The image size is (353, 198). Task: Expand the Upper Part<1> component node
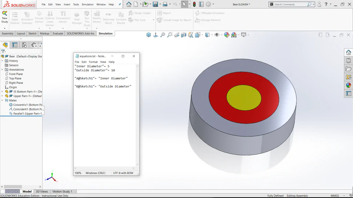[2, 96]
